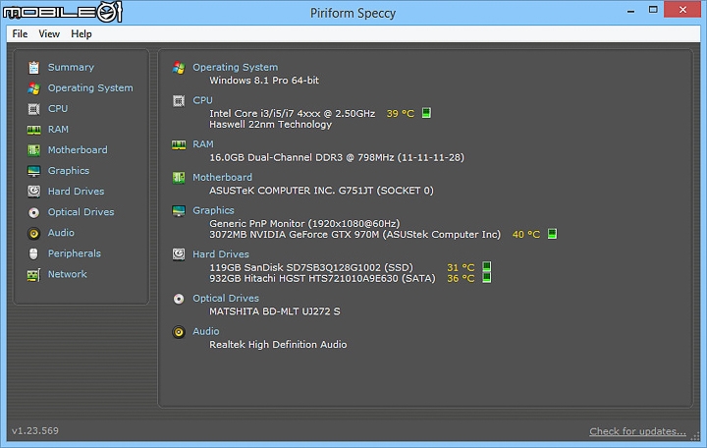The height and width of the screenshot is (448, 707).
Task: Click the Hard Drives heading in summary panel
Action: coord(221,254)
